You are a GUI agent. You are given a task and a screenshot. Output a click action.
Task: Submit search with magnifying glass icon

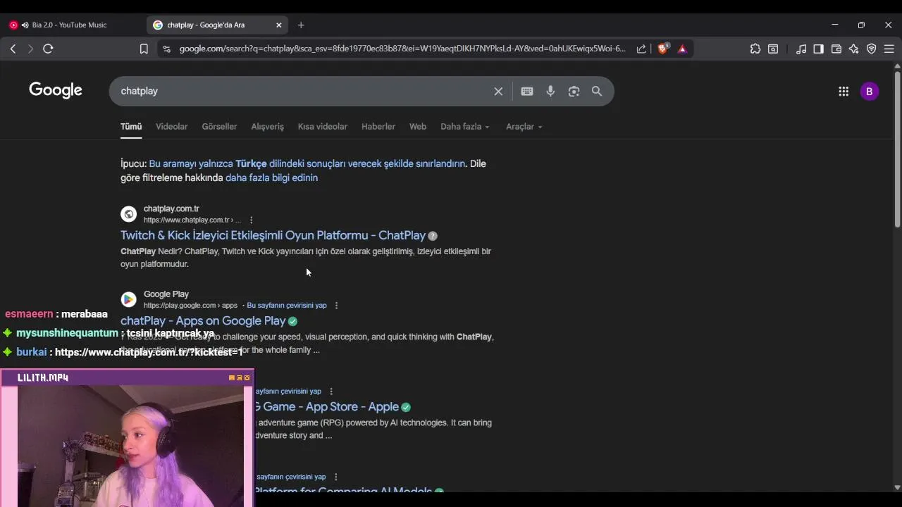click(x=597, y=91)
